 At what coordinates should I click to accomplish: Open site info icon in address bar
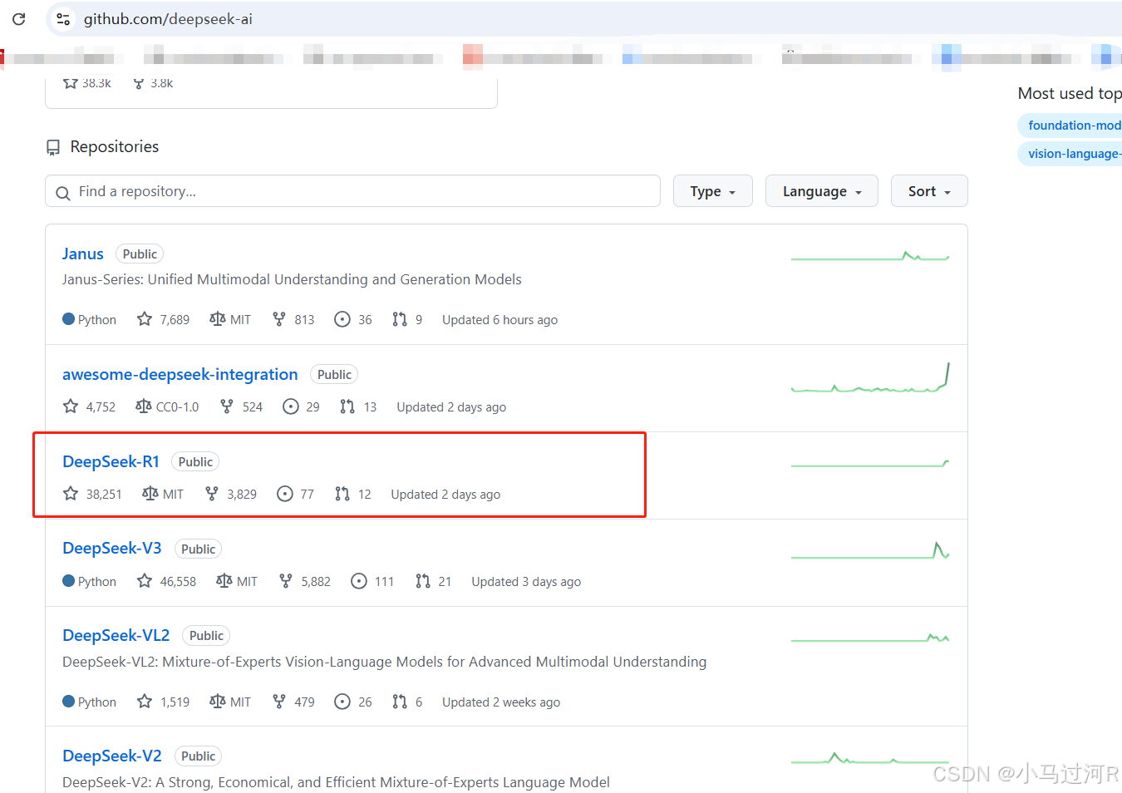(x=63, y=18)
